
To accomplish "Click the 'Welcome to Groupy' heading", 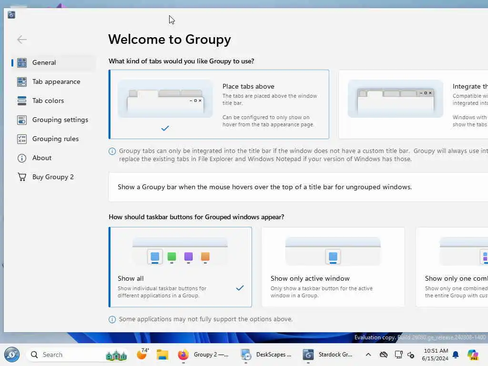I will tap(170, 40).
